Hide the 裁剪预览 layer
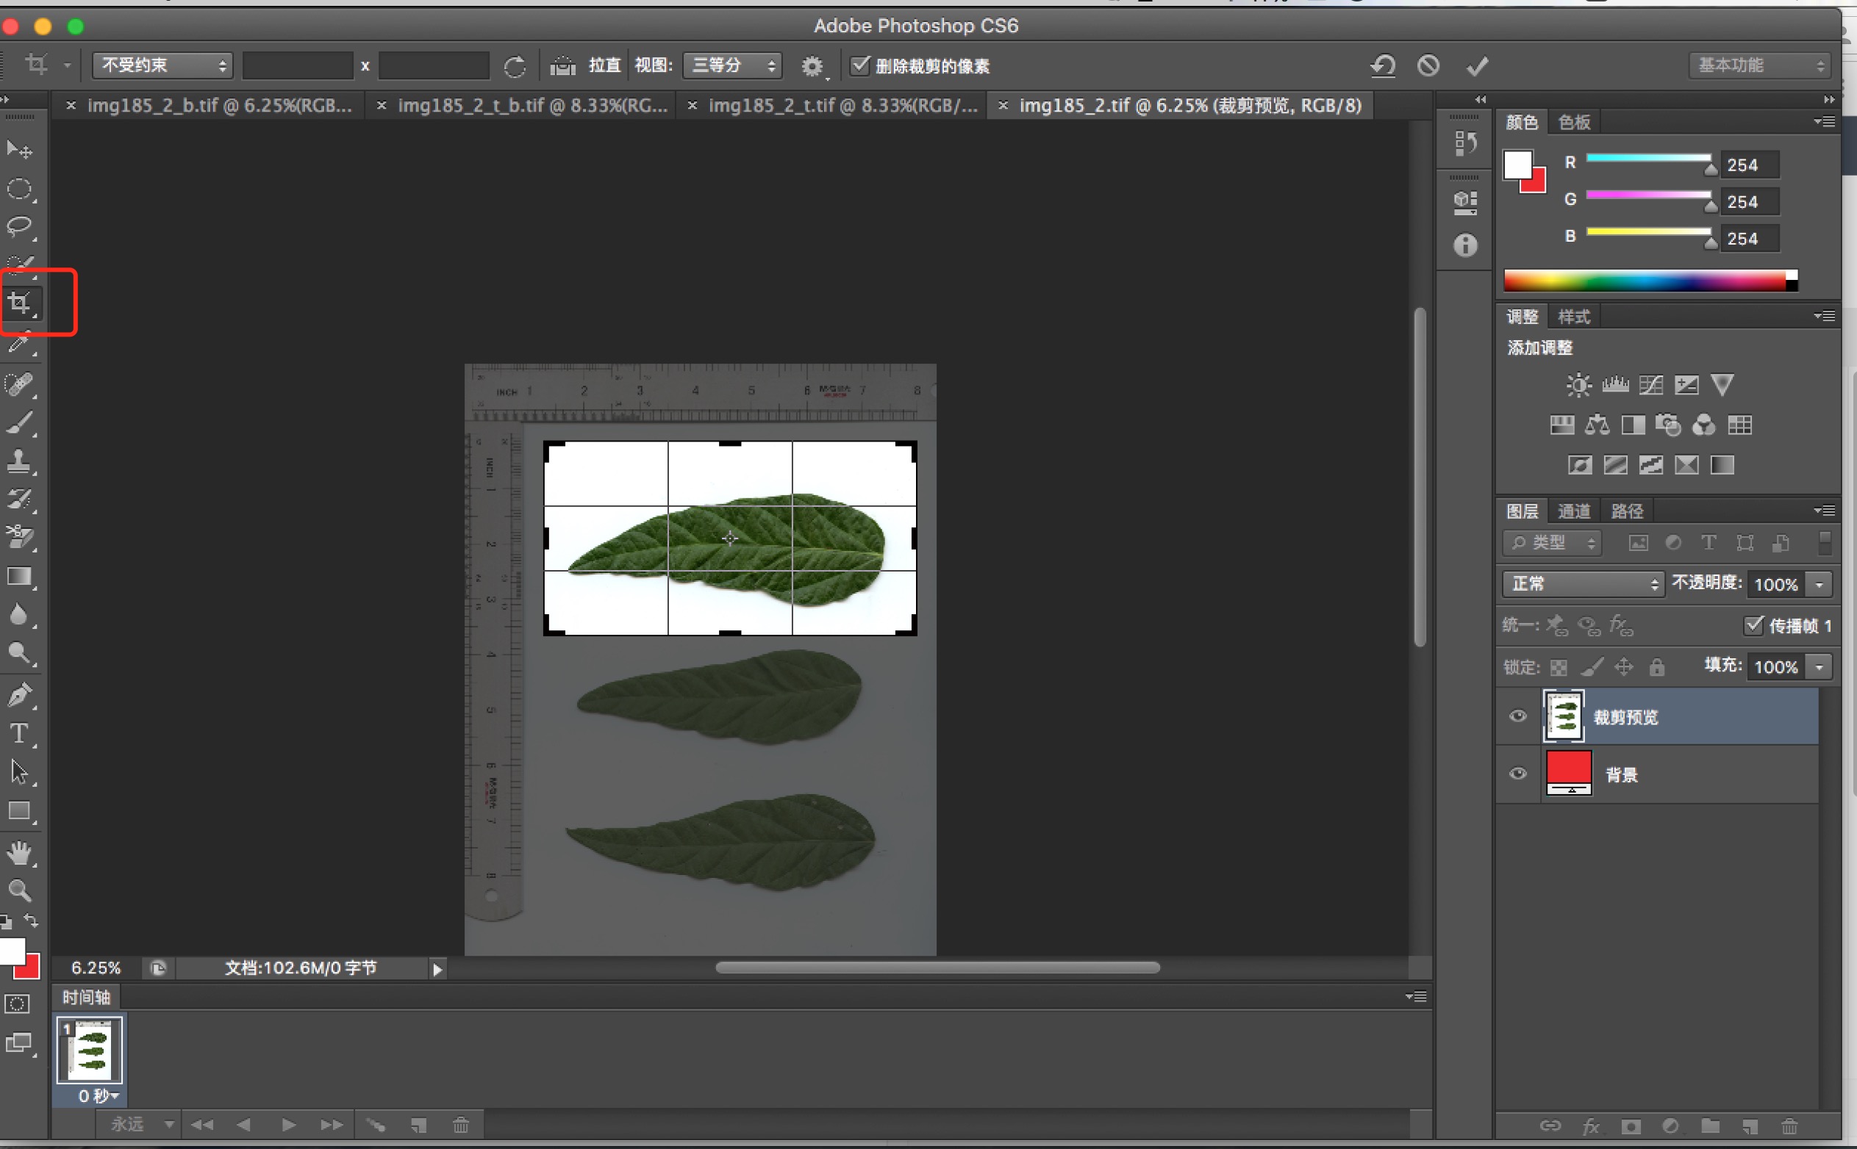 pos(1518,716)
